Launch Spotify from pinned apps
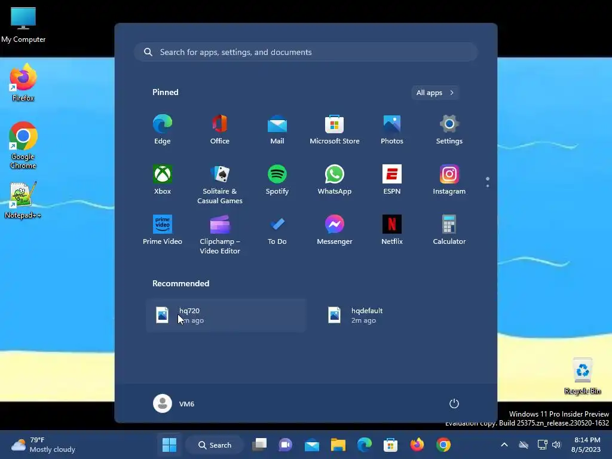 tap(277, 179)
